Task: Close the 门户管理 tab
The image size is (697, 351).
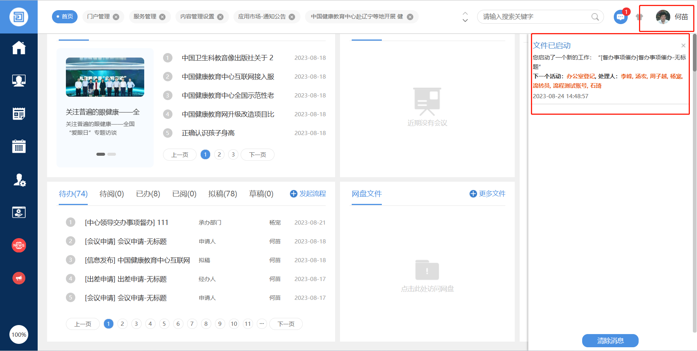Action: pyautogui.click(x=116, y=17)
